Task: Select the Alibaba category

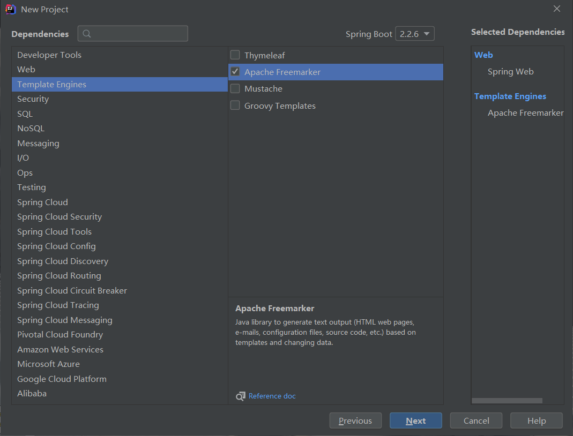Action: 120,393
